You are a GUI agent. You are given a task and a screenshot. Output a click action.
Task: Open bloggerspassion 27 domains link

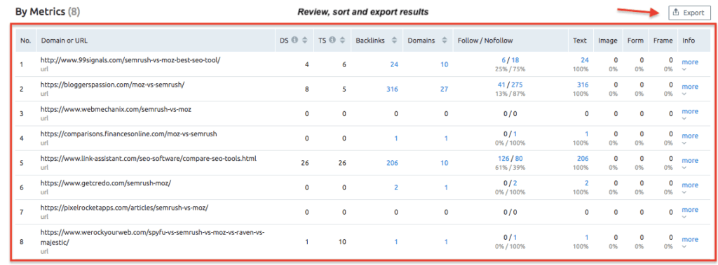tap(444, 89)
